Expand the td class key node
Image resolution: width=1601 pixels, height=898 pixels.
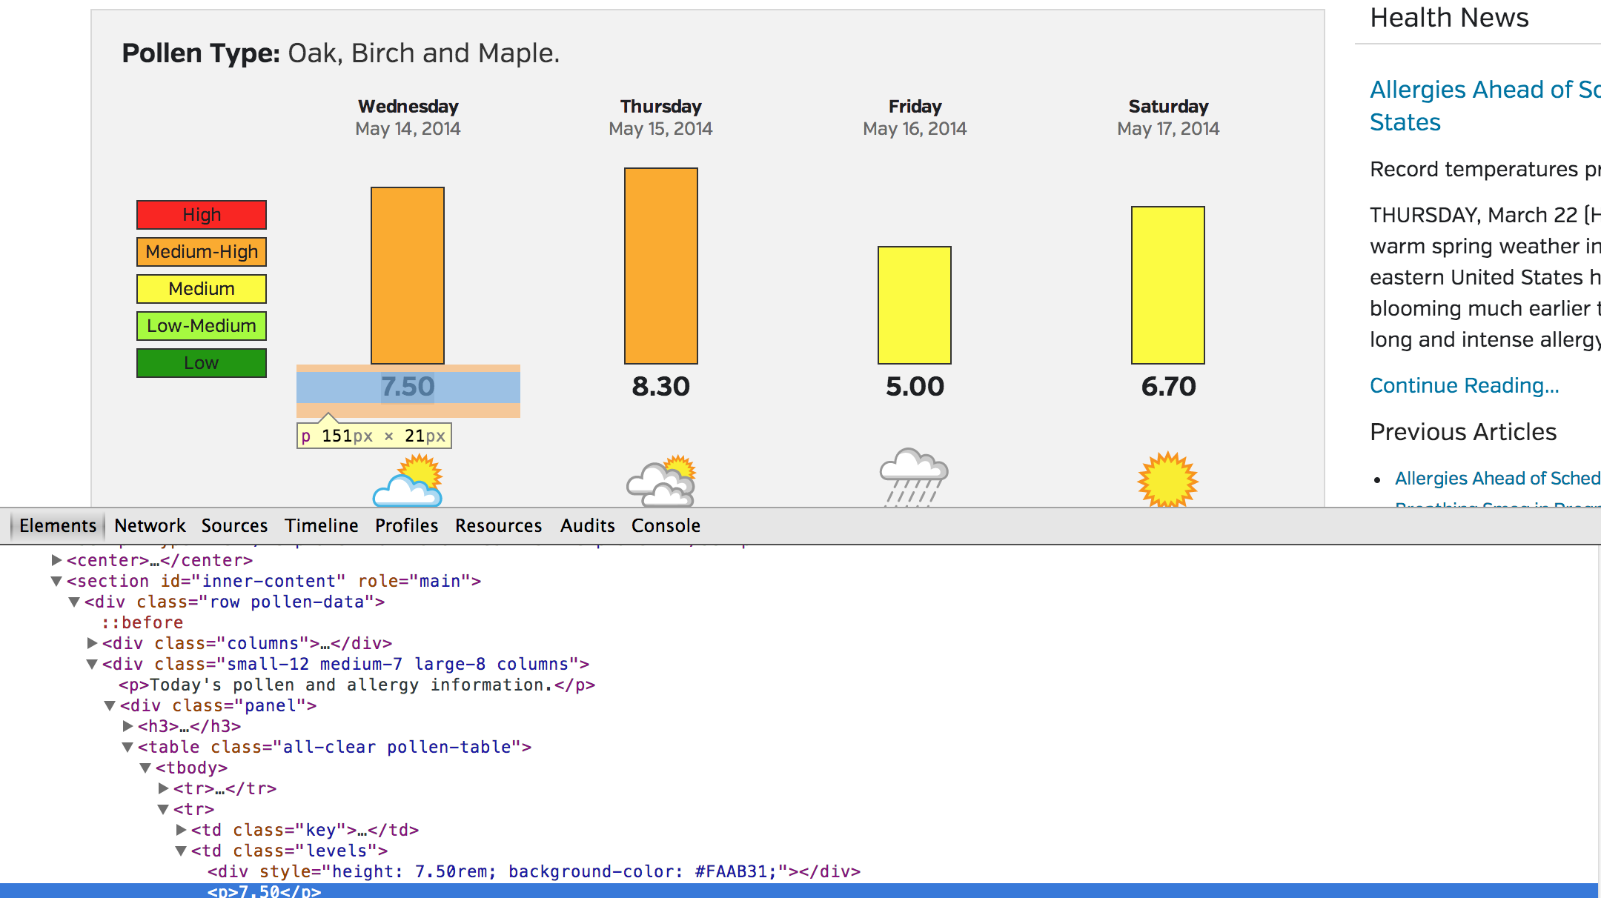[181, 830]
